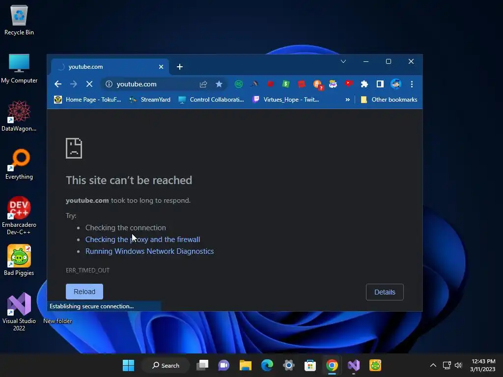Click the forward navigation arrow
Image resolution: width=503 pixels, height=377 pixels.
click(74, 84)
